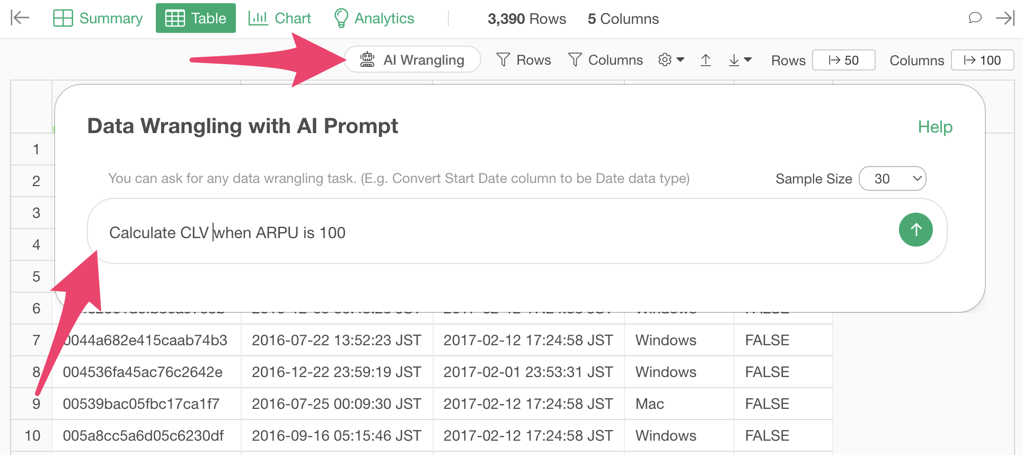This screenshot has width=1023, height=455.
Task: Collapse left panel arrow icon
Action: pyautogui.click(x=20, y=18)
